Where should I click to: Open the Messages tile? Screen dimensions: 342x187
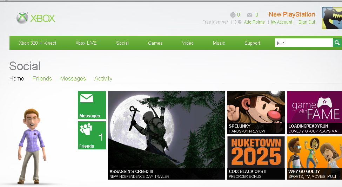(x=92, y=105)
